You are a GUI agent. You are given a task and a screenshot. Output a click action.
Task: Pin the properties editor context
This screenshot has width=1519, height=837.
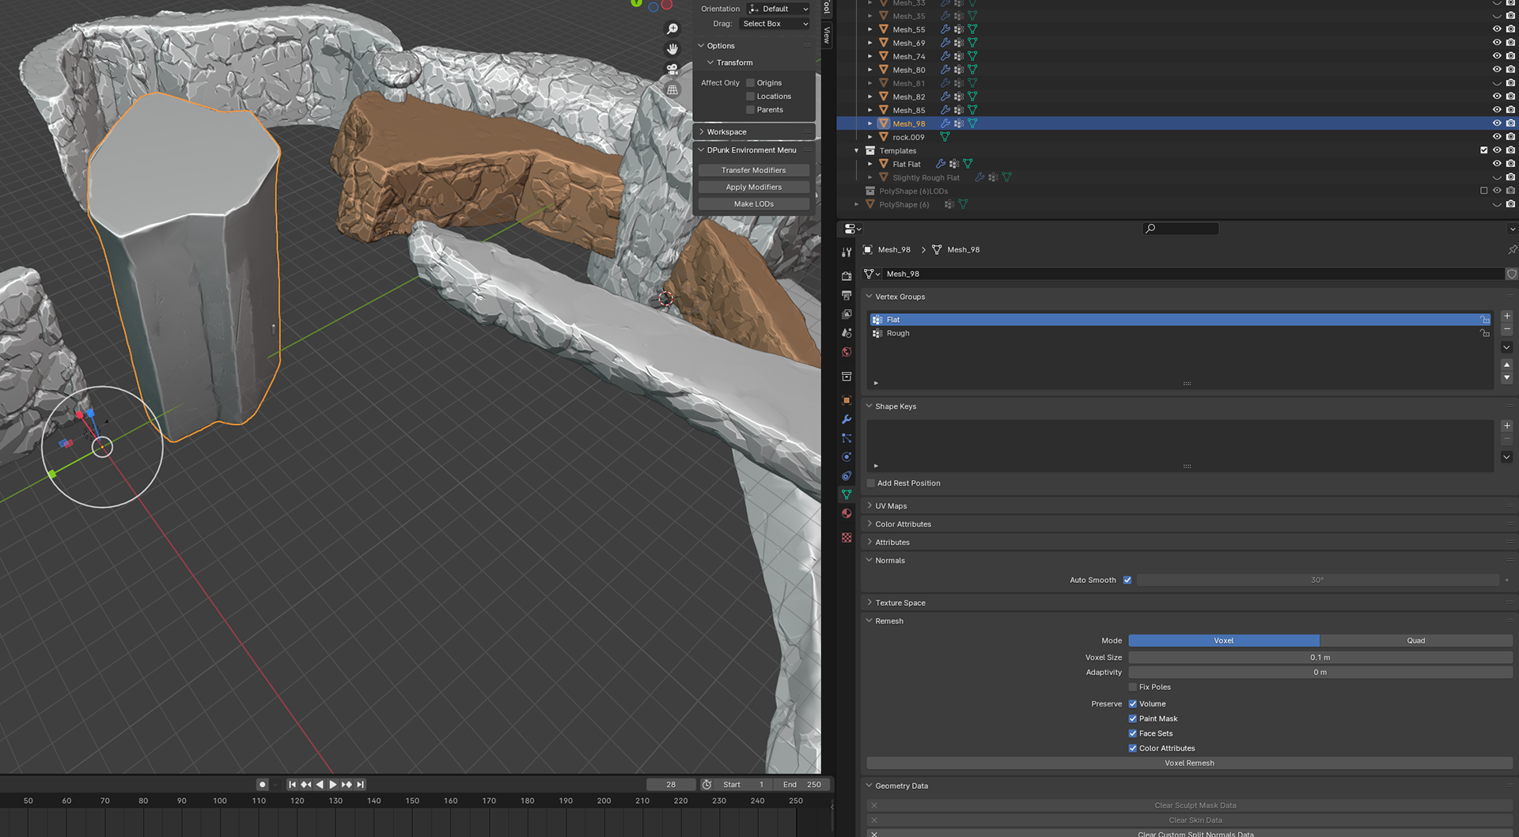pyautogui.click(x=1512, y=250)
